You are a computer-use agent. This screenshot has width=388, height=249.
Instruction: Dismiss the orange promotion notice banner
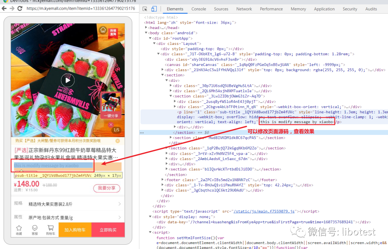(x=117, y=141)
